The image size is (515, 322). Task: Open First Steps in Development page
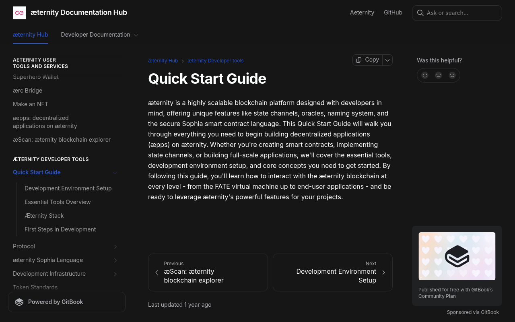tap(60, 229)
